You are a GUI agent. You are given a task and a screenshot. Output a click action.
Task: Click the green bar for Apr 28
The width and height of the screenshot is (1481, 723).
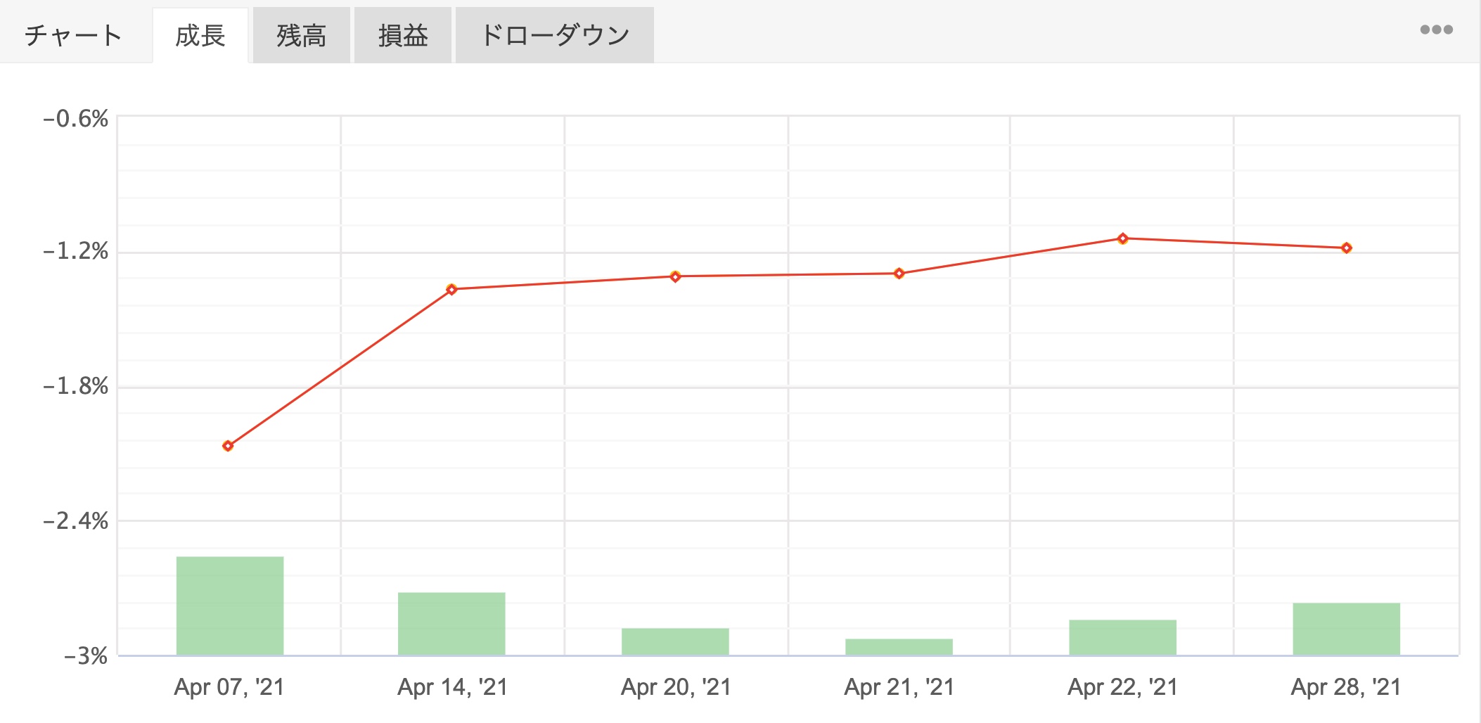1346,629
